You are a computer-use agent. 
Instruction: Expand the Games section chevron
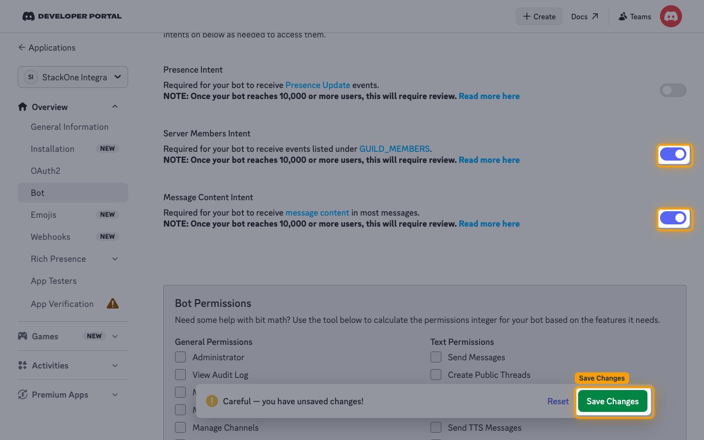tap(114, 336)
